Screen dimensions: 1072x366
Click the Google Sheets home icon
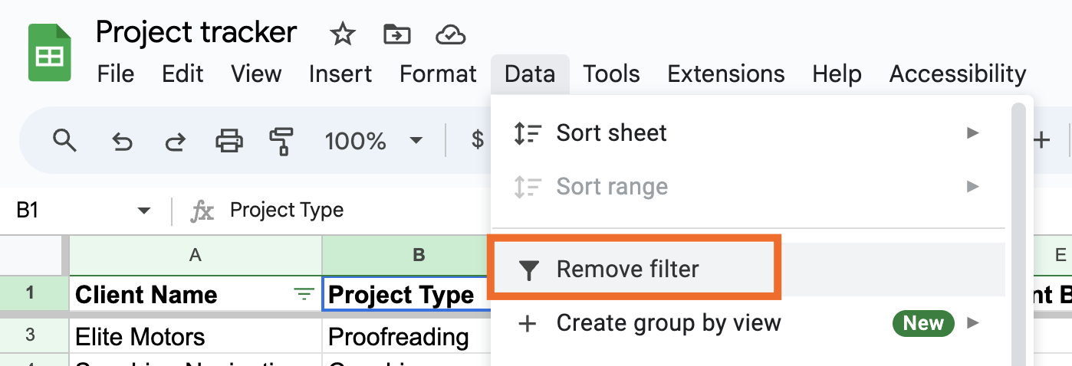[x=50, y=53]
